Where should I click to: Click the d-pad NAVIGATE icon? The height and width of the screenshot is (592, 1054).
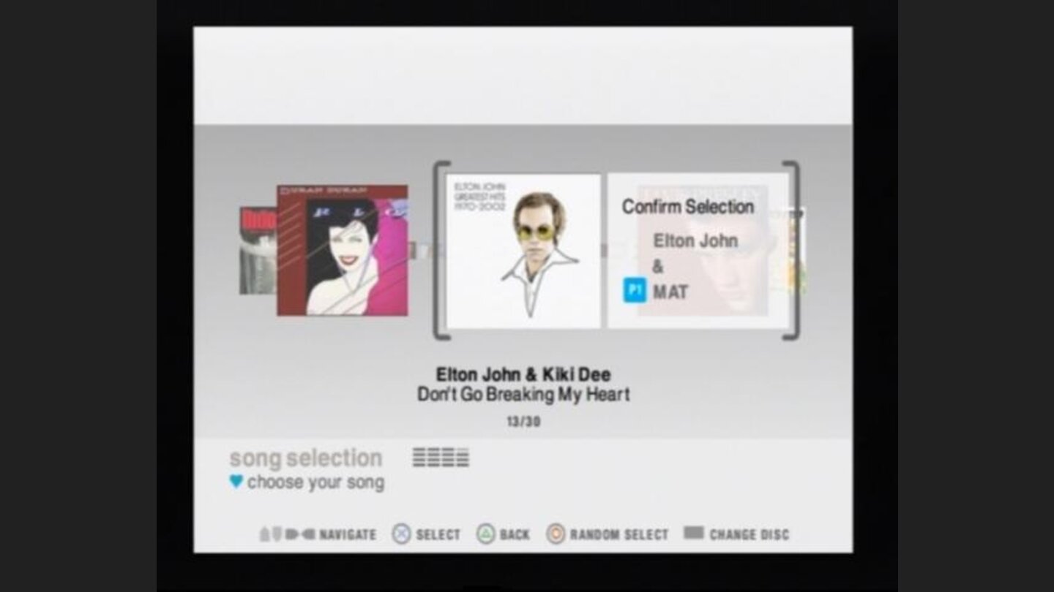pos(287,534)
